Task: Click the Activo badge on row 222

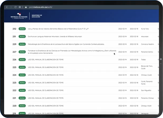Action: point(22,90)
